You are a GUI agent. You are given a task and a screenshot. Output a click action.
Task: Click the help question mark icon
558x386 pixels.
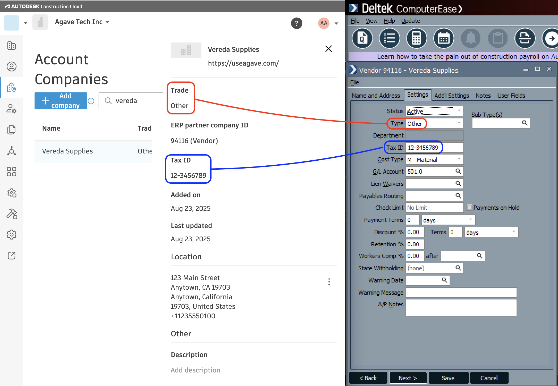point(297,23)
